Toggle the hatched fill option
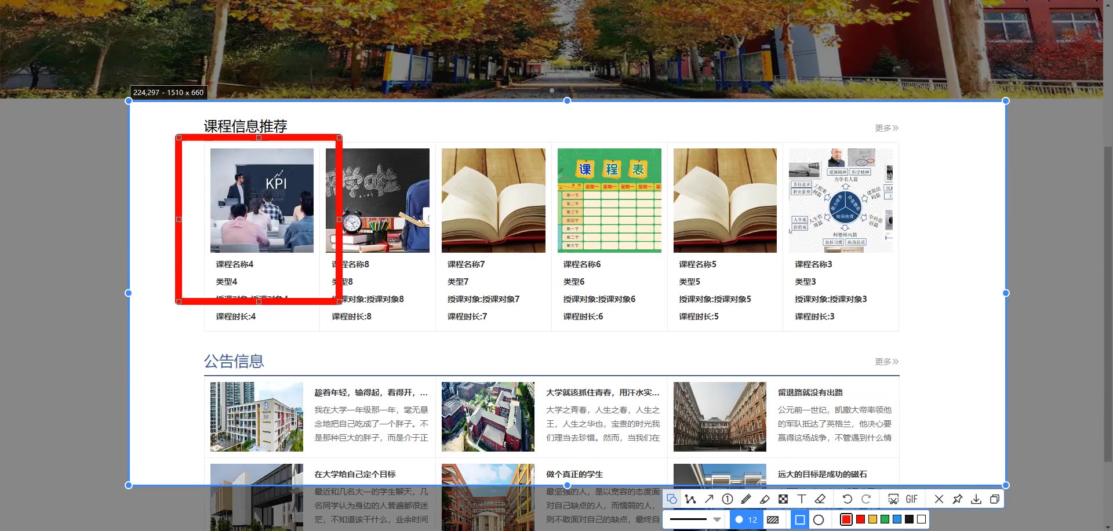Image resolution: width=1113 pixels, height=531 pixels. pos(773,519)
